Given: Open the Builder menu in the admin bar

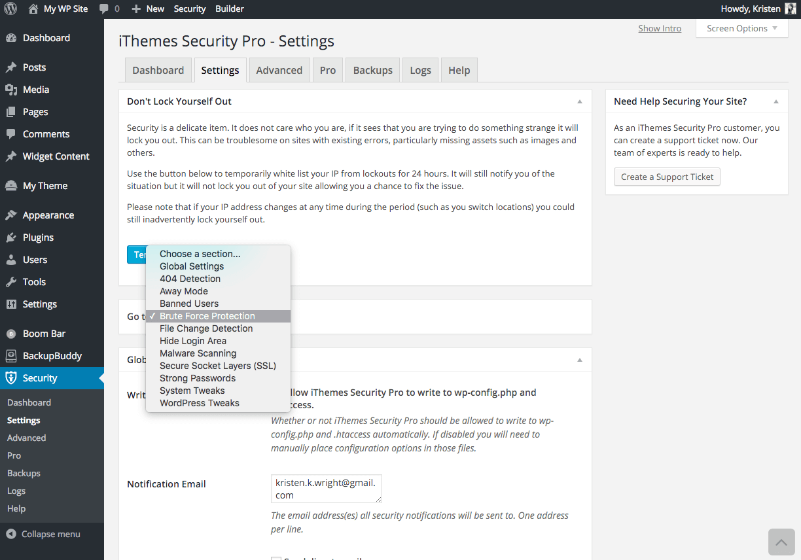Looking at the screenshot, I should point(230,9).
